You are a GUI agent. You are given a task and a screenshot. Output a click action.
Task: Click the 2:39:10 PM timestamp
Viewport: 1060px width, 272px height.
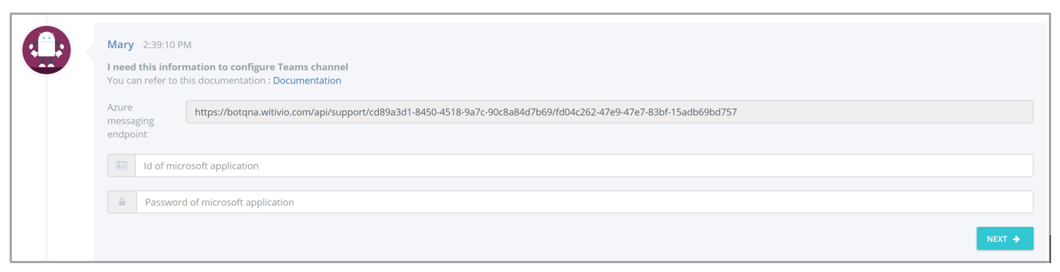coord(168,45)
